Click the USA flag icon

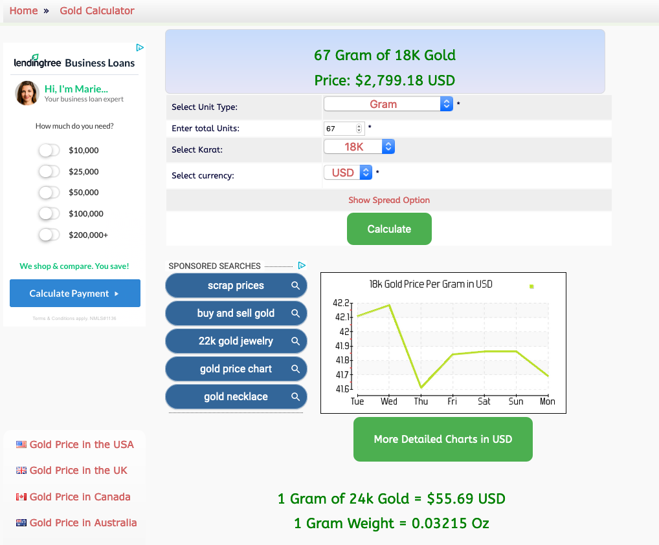[x=20, y=444]
